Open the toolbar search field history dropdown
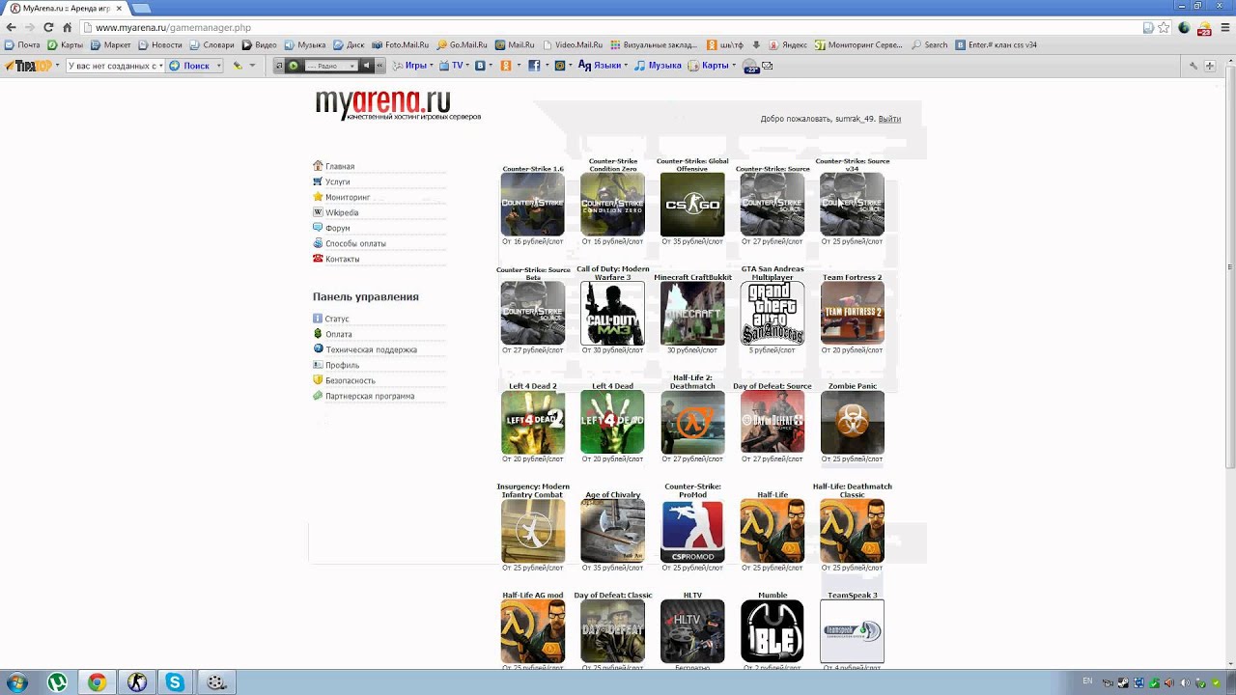Screen dimensions: 1236x695 160,66
